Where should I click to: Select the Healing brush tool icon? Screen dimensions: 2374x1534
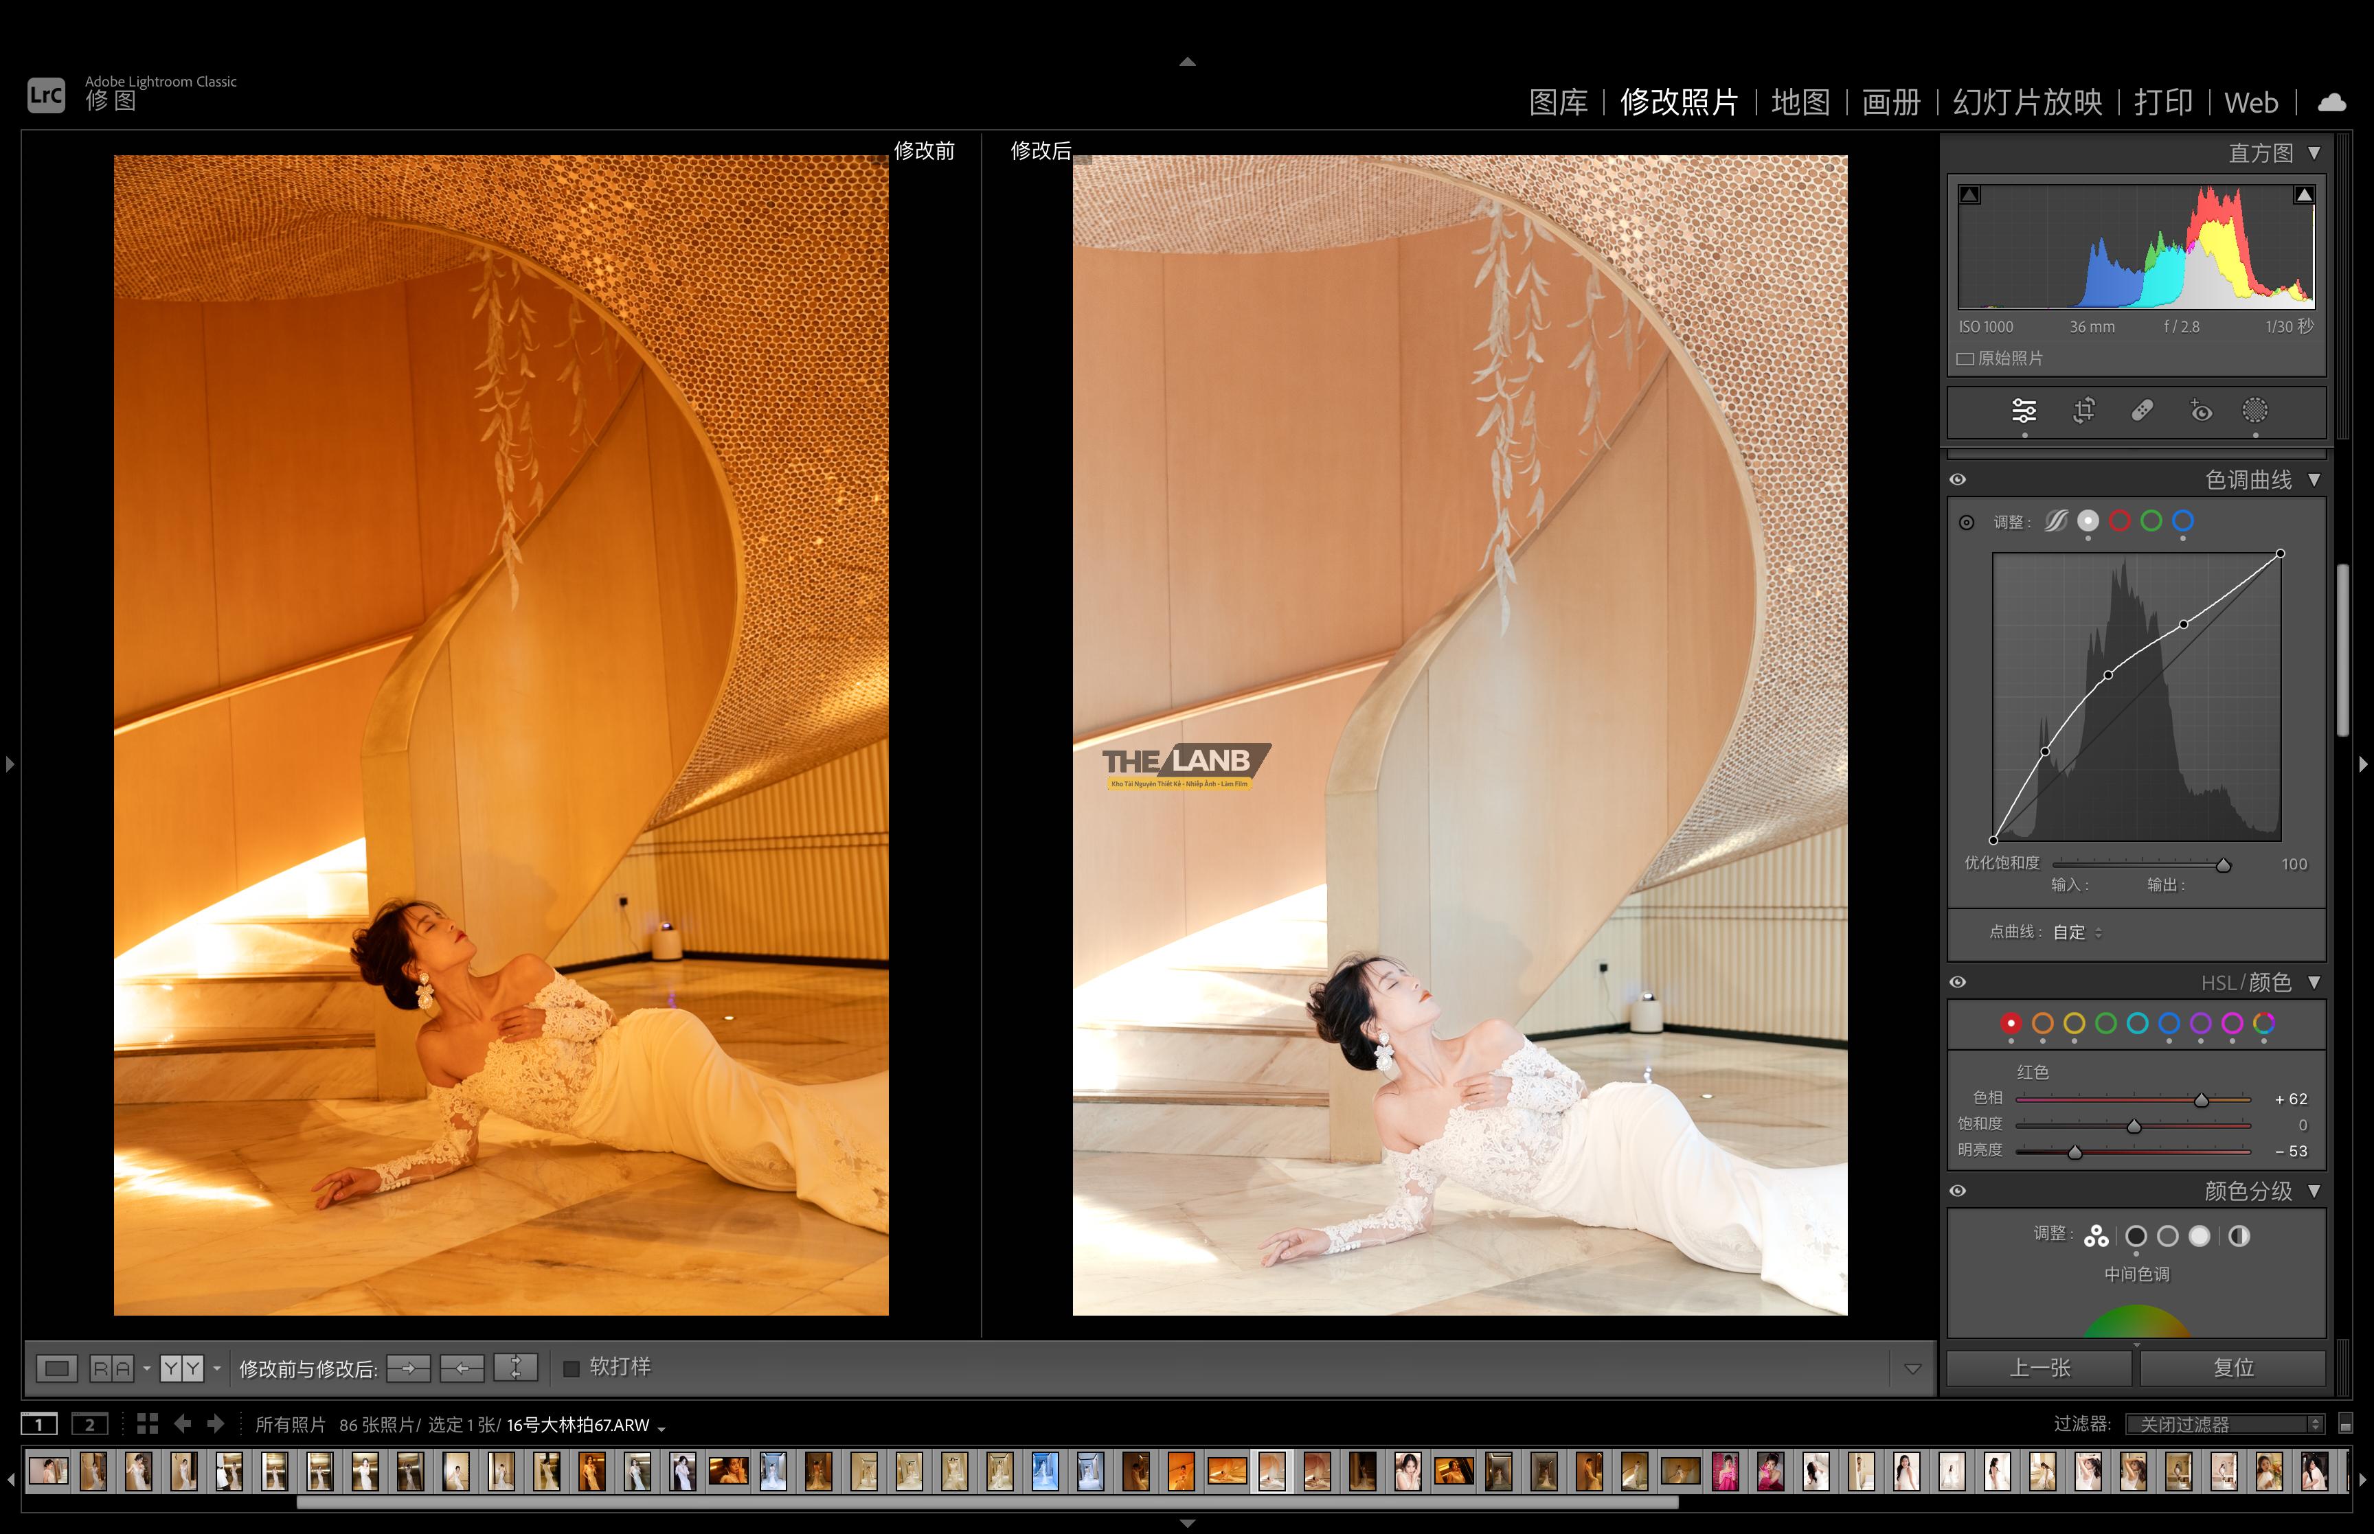pyautogui.click(x=2142, y=411)
